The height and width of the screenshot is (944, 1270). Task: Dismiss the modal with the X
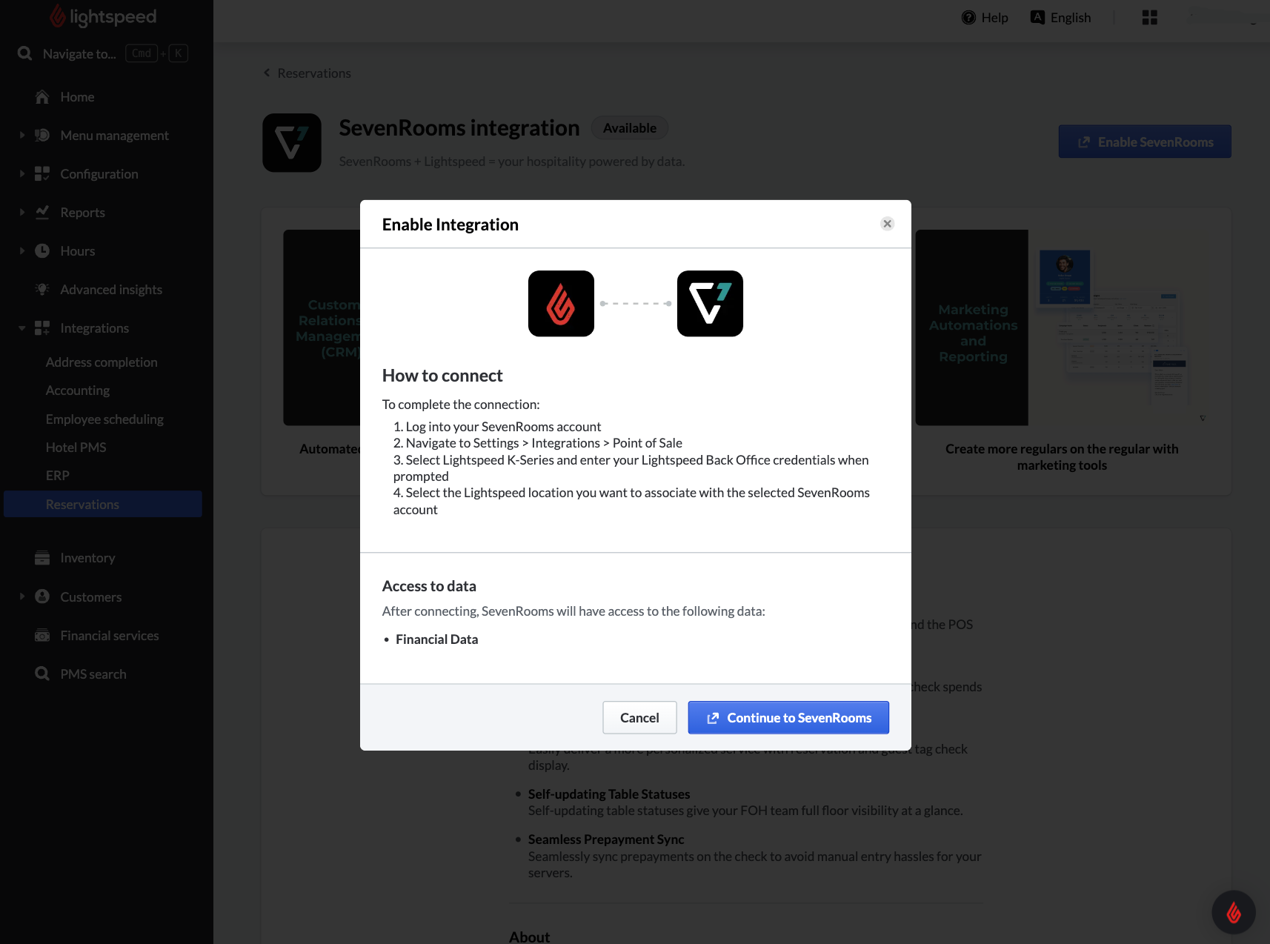(887, 223)
